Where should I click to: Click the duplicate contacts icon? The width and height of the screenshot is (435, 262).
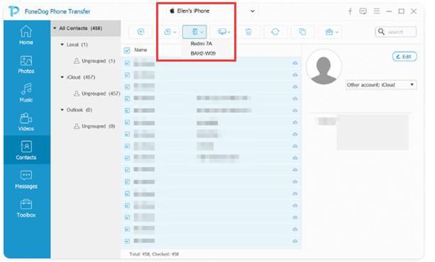[302, 32]
